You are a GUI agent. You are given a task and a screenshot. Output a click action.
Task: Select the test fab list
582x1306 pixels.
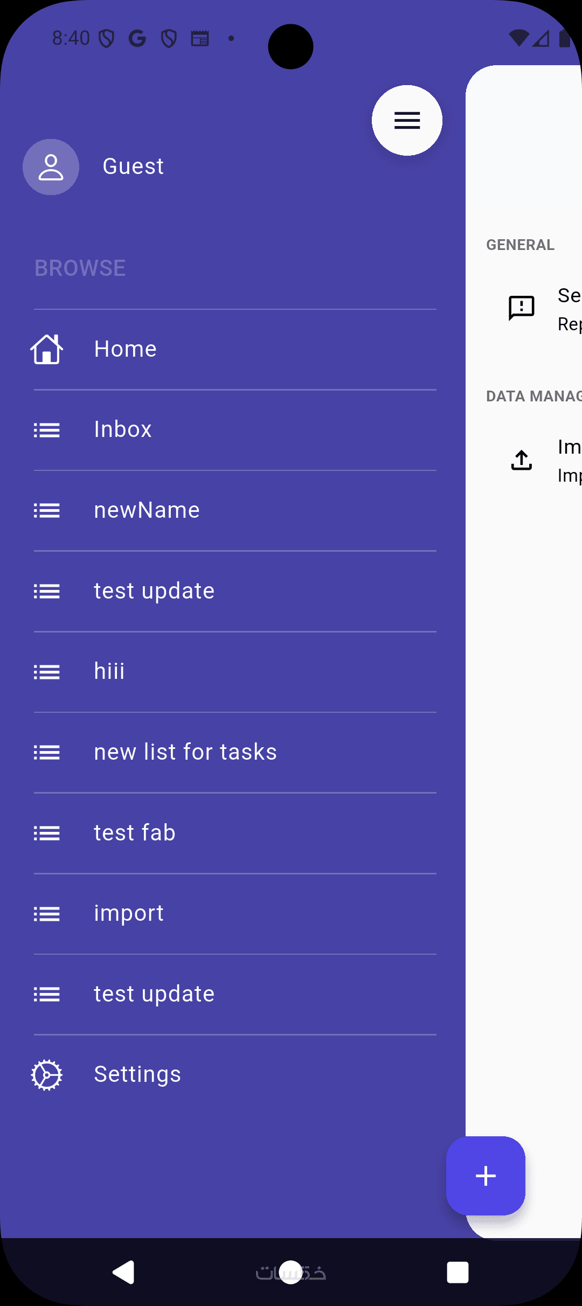pos(135,833)
